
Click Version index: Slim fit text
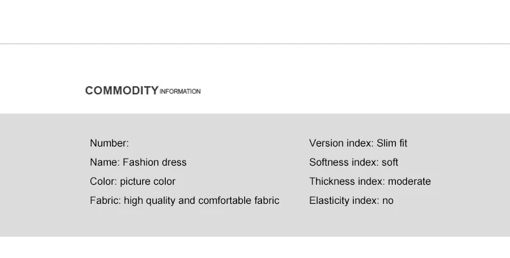click(358, 143)
